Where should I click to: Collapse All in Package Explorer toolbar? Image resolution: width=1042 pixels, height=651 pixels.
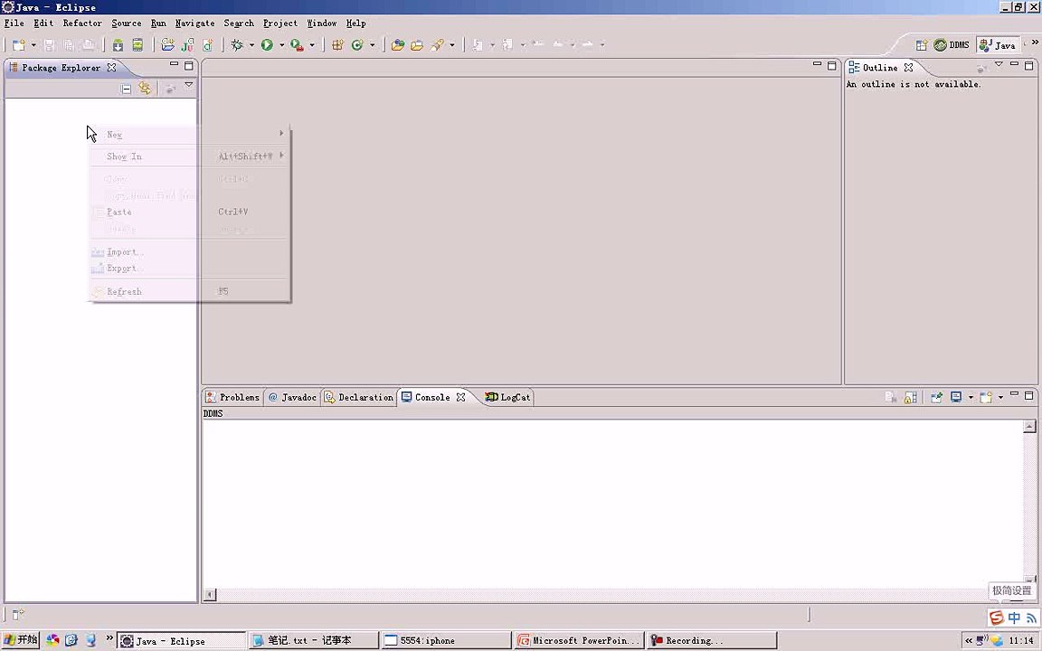tap(127, 88)
